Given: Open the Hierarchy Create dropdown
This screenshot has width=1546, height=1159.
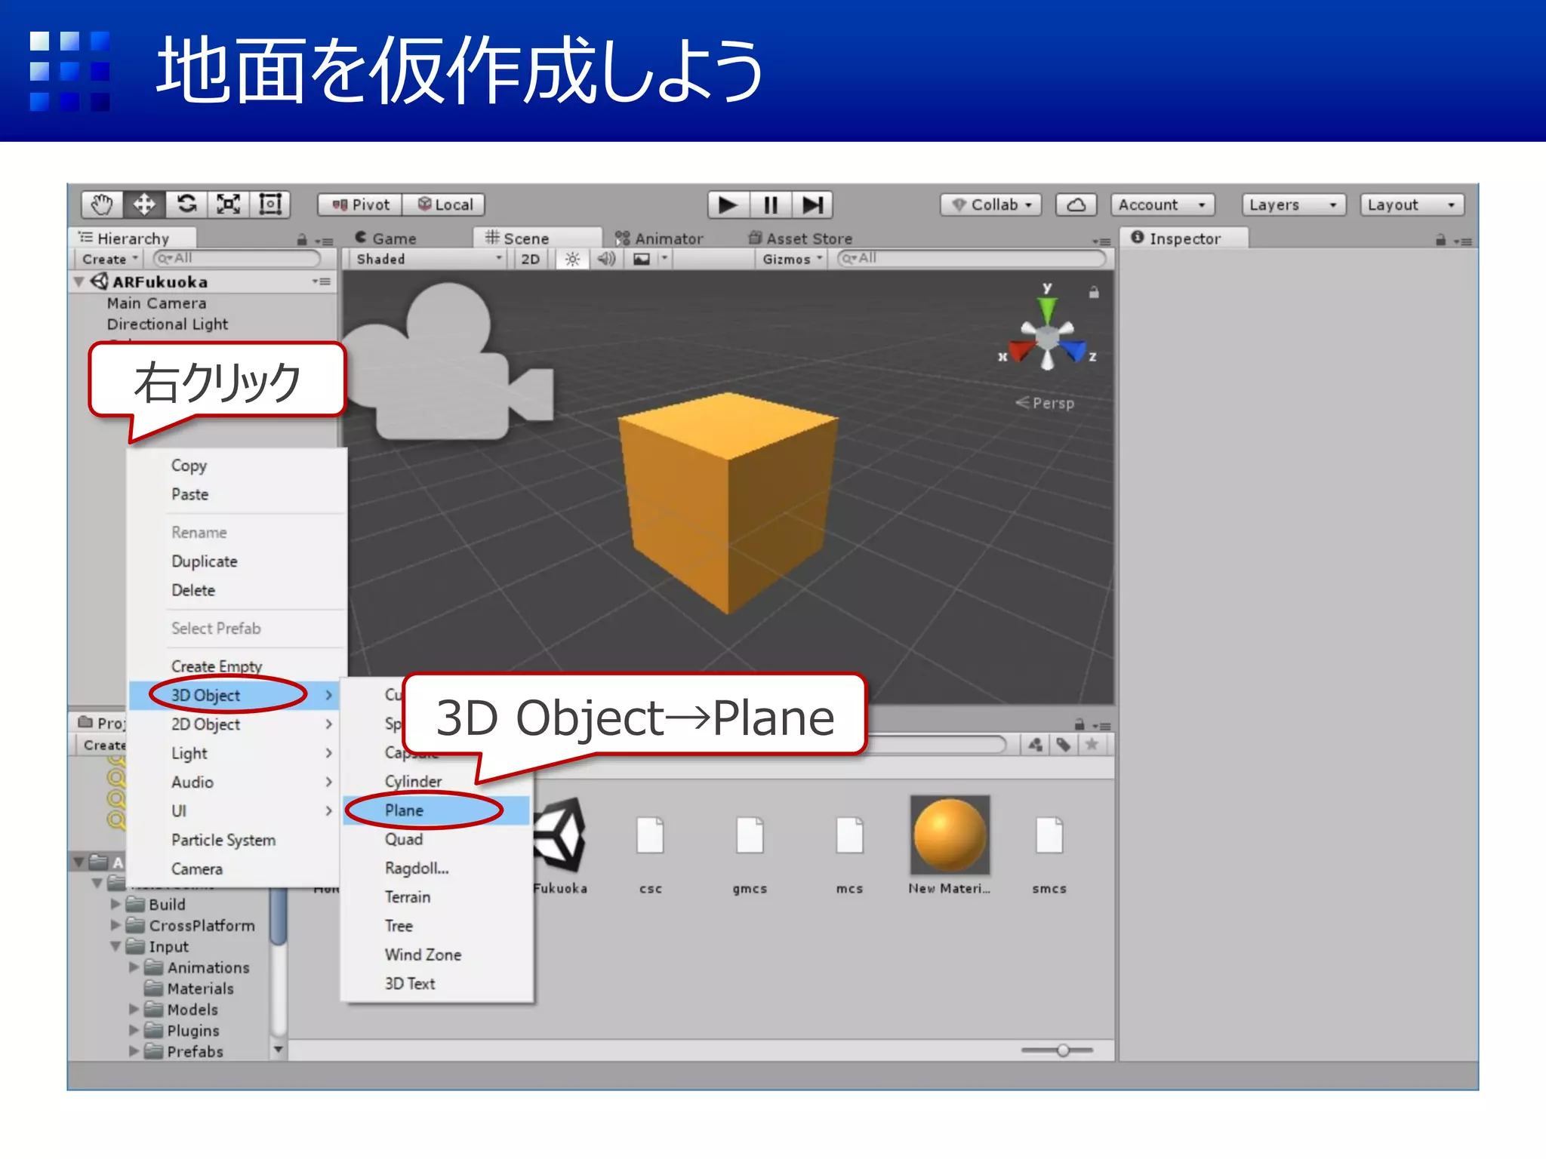Looking at the screenshot, I should pos(109,259).
